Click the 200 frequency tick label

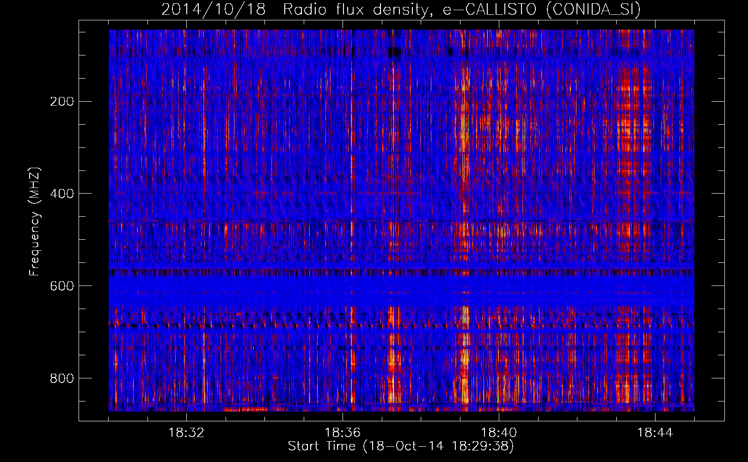(x=62, y=101)
